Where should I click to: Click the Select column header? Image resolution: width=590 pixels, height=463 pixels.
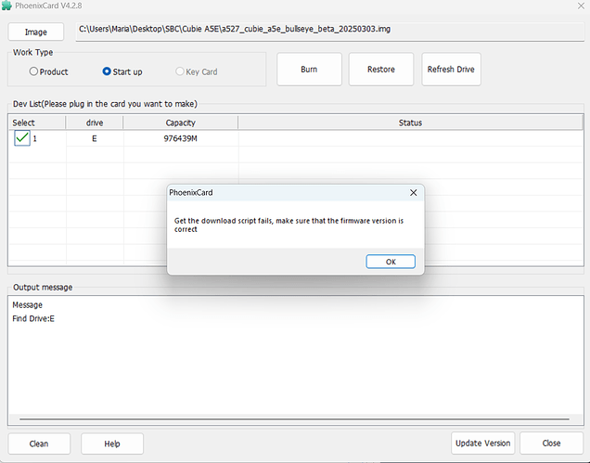click(37, 122)
